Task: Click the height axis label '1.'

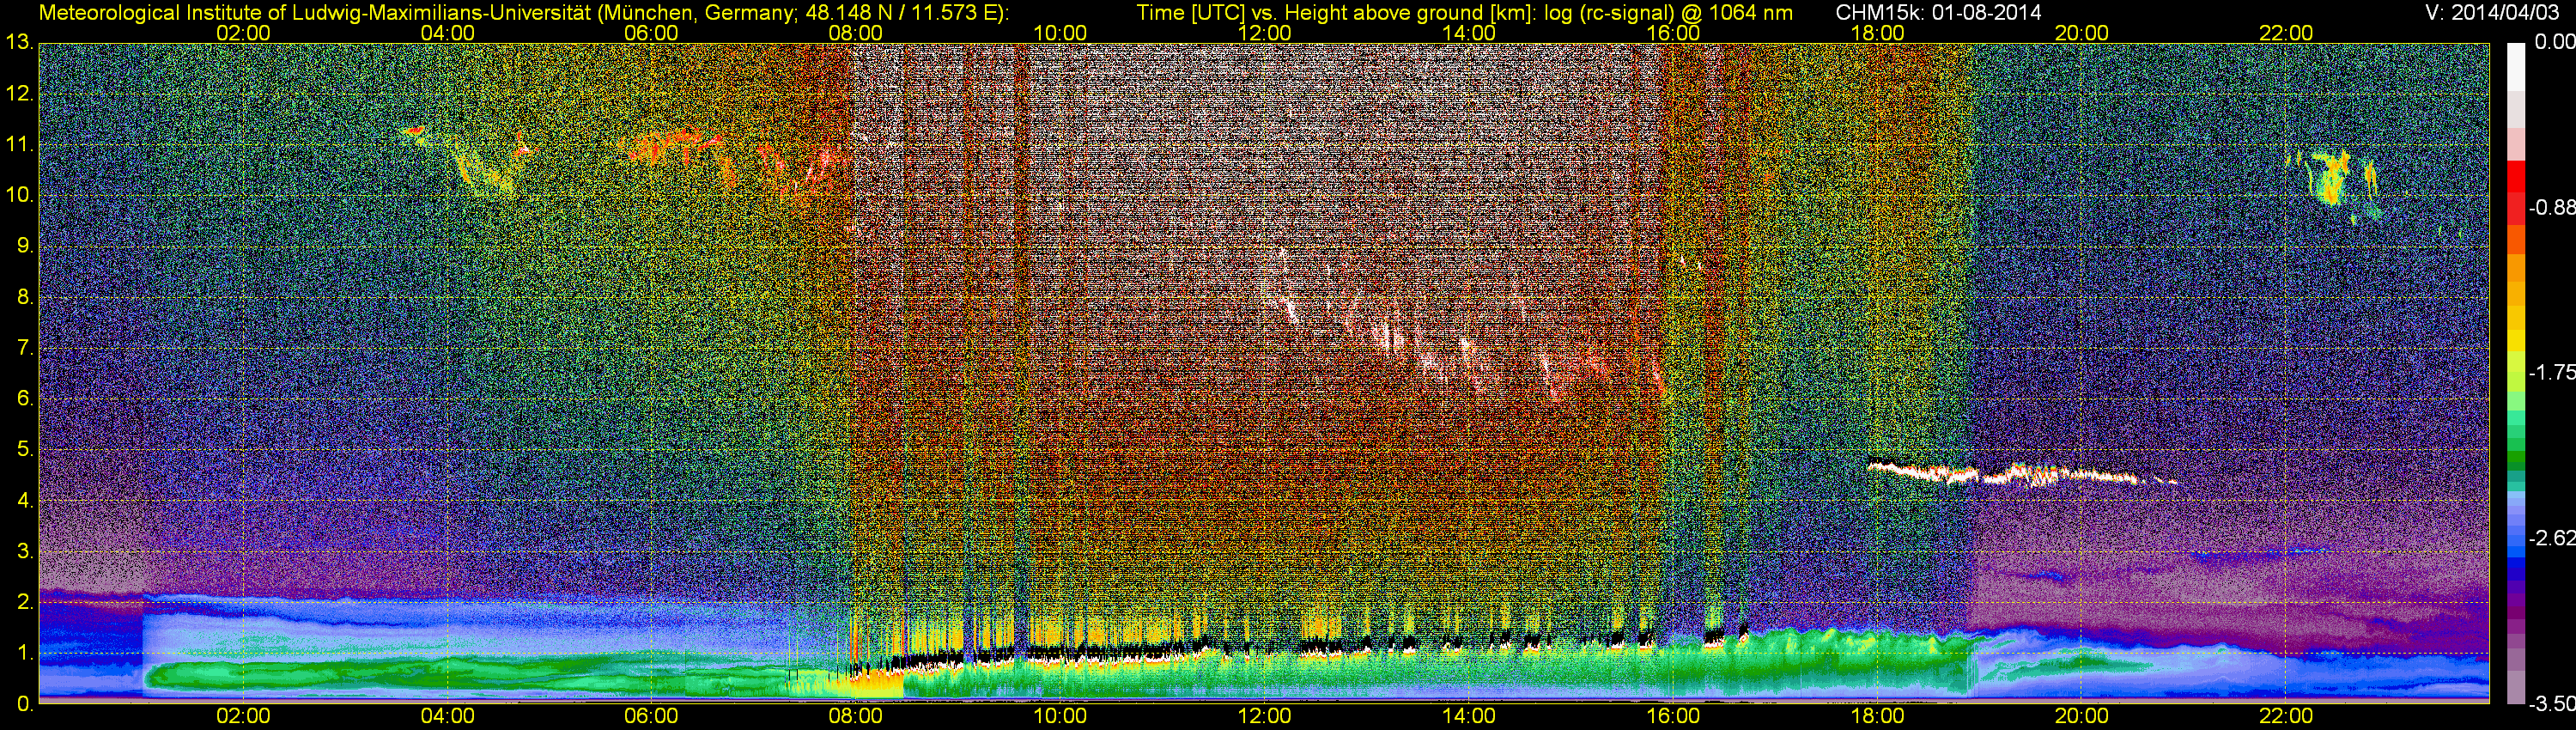Action: pos(26,652)
